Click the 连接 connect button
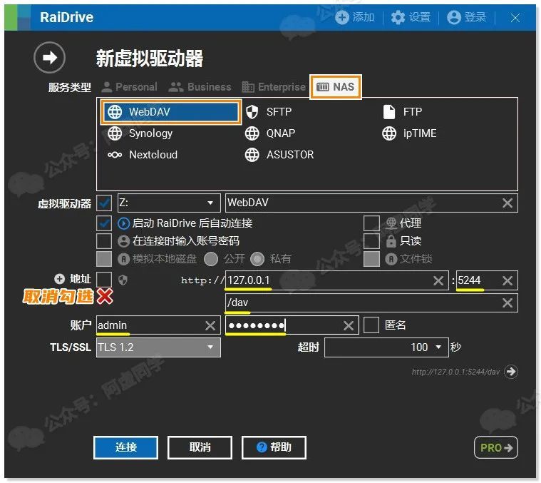Viewport: 541px width, 483px height. (x=126, y=447)
